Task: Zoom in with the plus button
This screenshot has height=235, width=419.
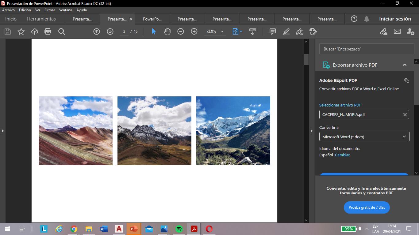Action: pyautogui.click(x=194, y=32)
